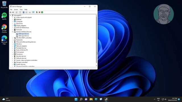Open taskbar Search magnifier icon
The height and width of the screenshot is (102, 182).
[x=81, y=99]
